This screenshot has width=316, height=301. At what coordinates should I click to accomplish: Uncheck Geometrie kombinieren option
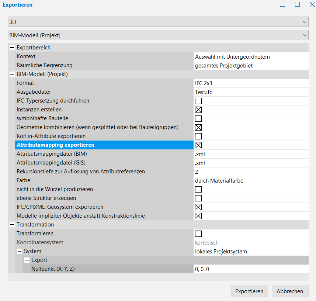pos(198,127)
